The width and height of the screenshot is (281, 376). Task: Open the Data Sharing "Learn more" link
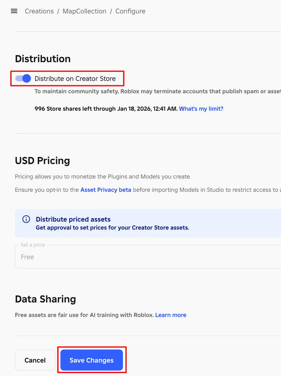(171, 315)
